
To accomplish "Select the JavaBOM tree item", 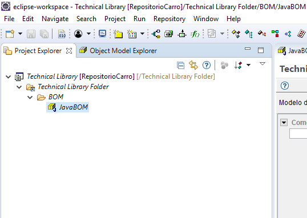I will point(68,107).
